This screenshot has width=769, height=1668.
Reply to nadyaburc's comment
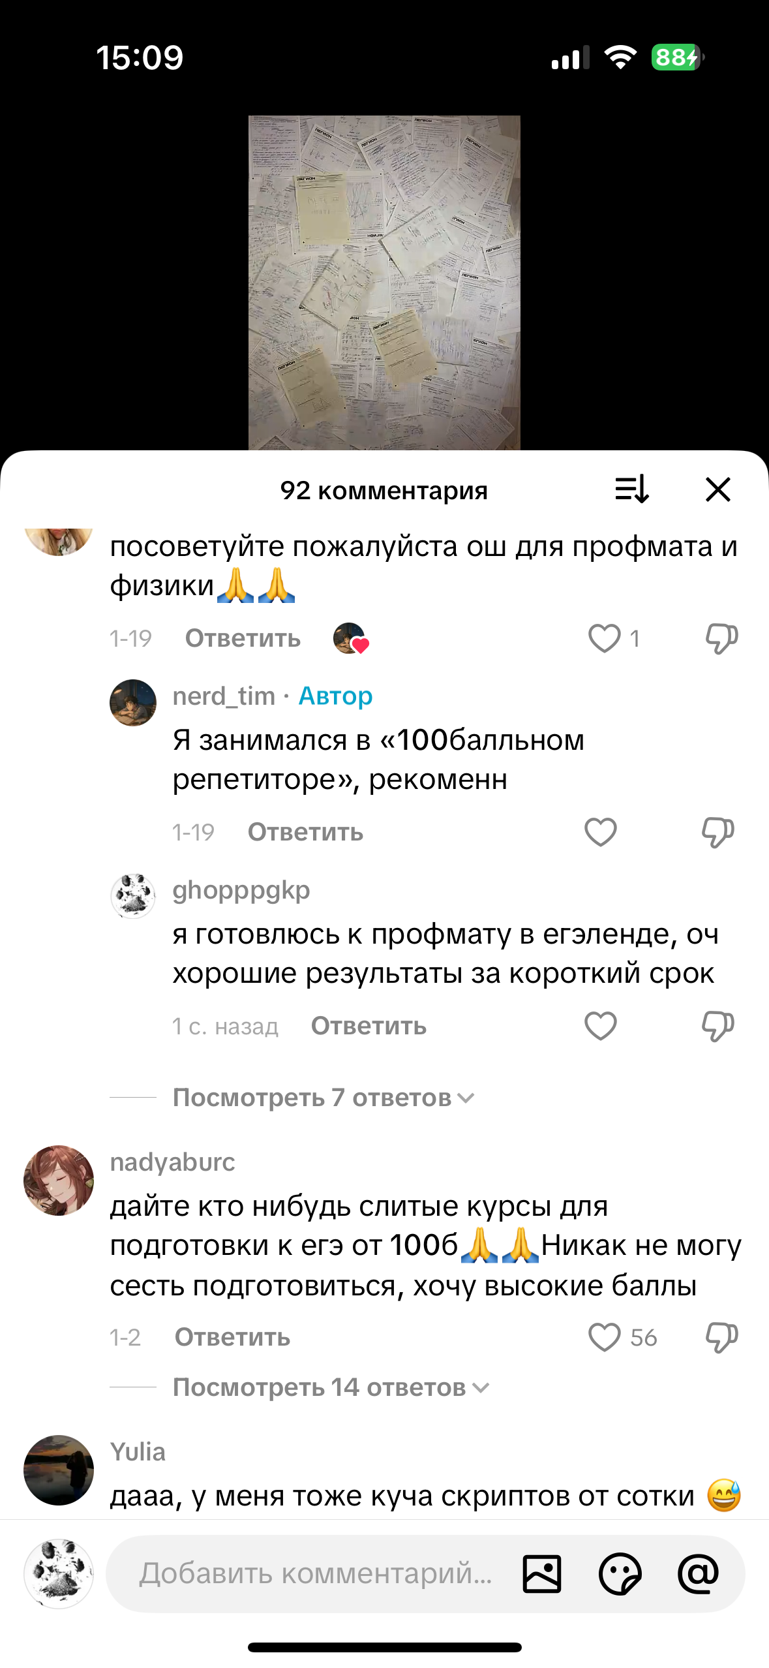pos(232,1337)
